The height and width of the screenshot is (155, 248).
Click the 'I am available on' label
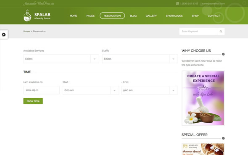click(x=33, y=82)
